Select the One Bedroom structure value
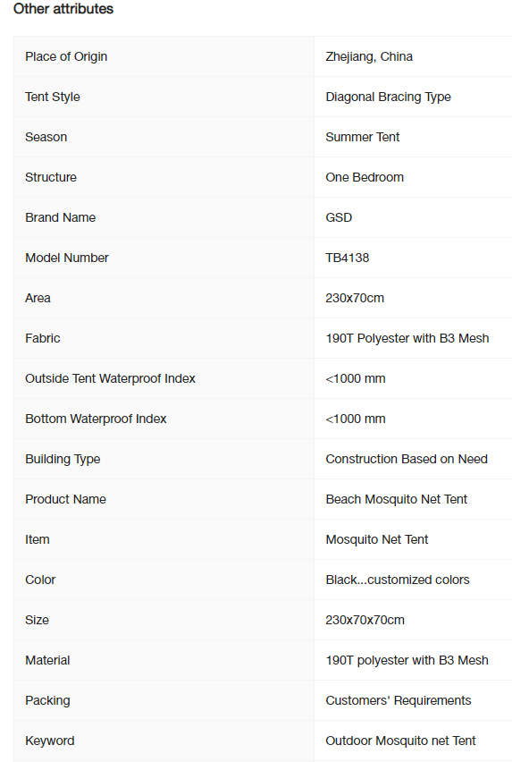This screenshot has width=512, height=762. pyautogui.click(x=365, y=177)
